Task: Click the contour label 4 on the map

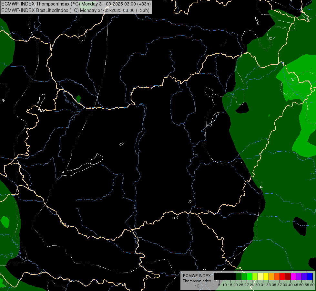Action: pyautogui.click(x=261, y=187)
